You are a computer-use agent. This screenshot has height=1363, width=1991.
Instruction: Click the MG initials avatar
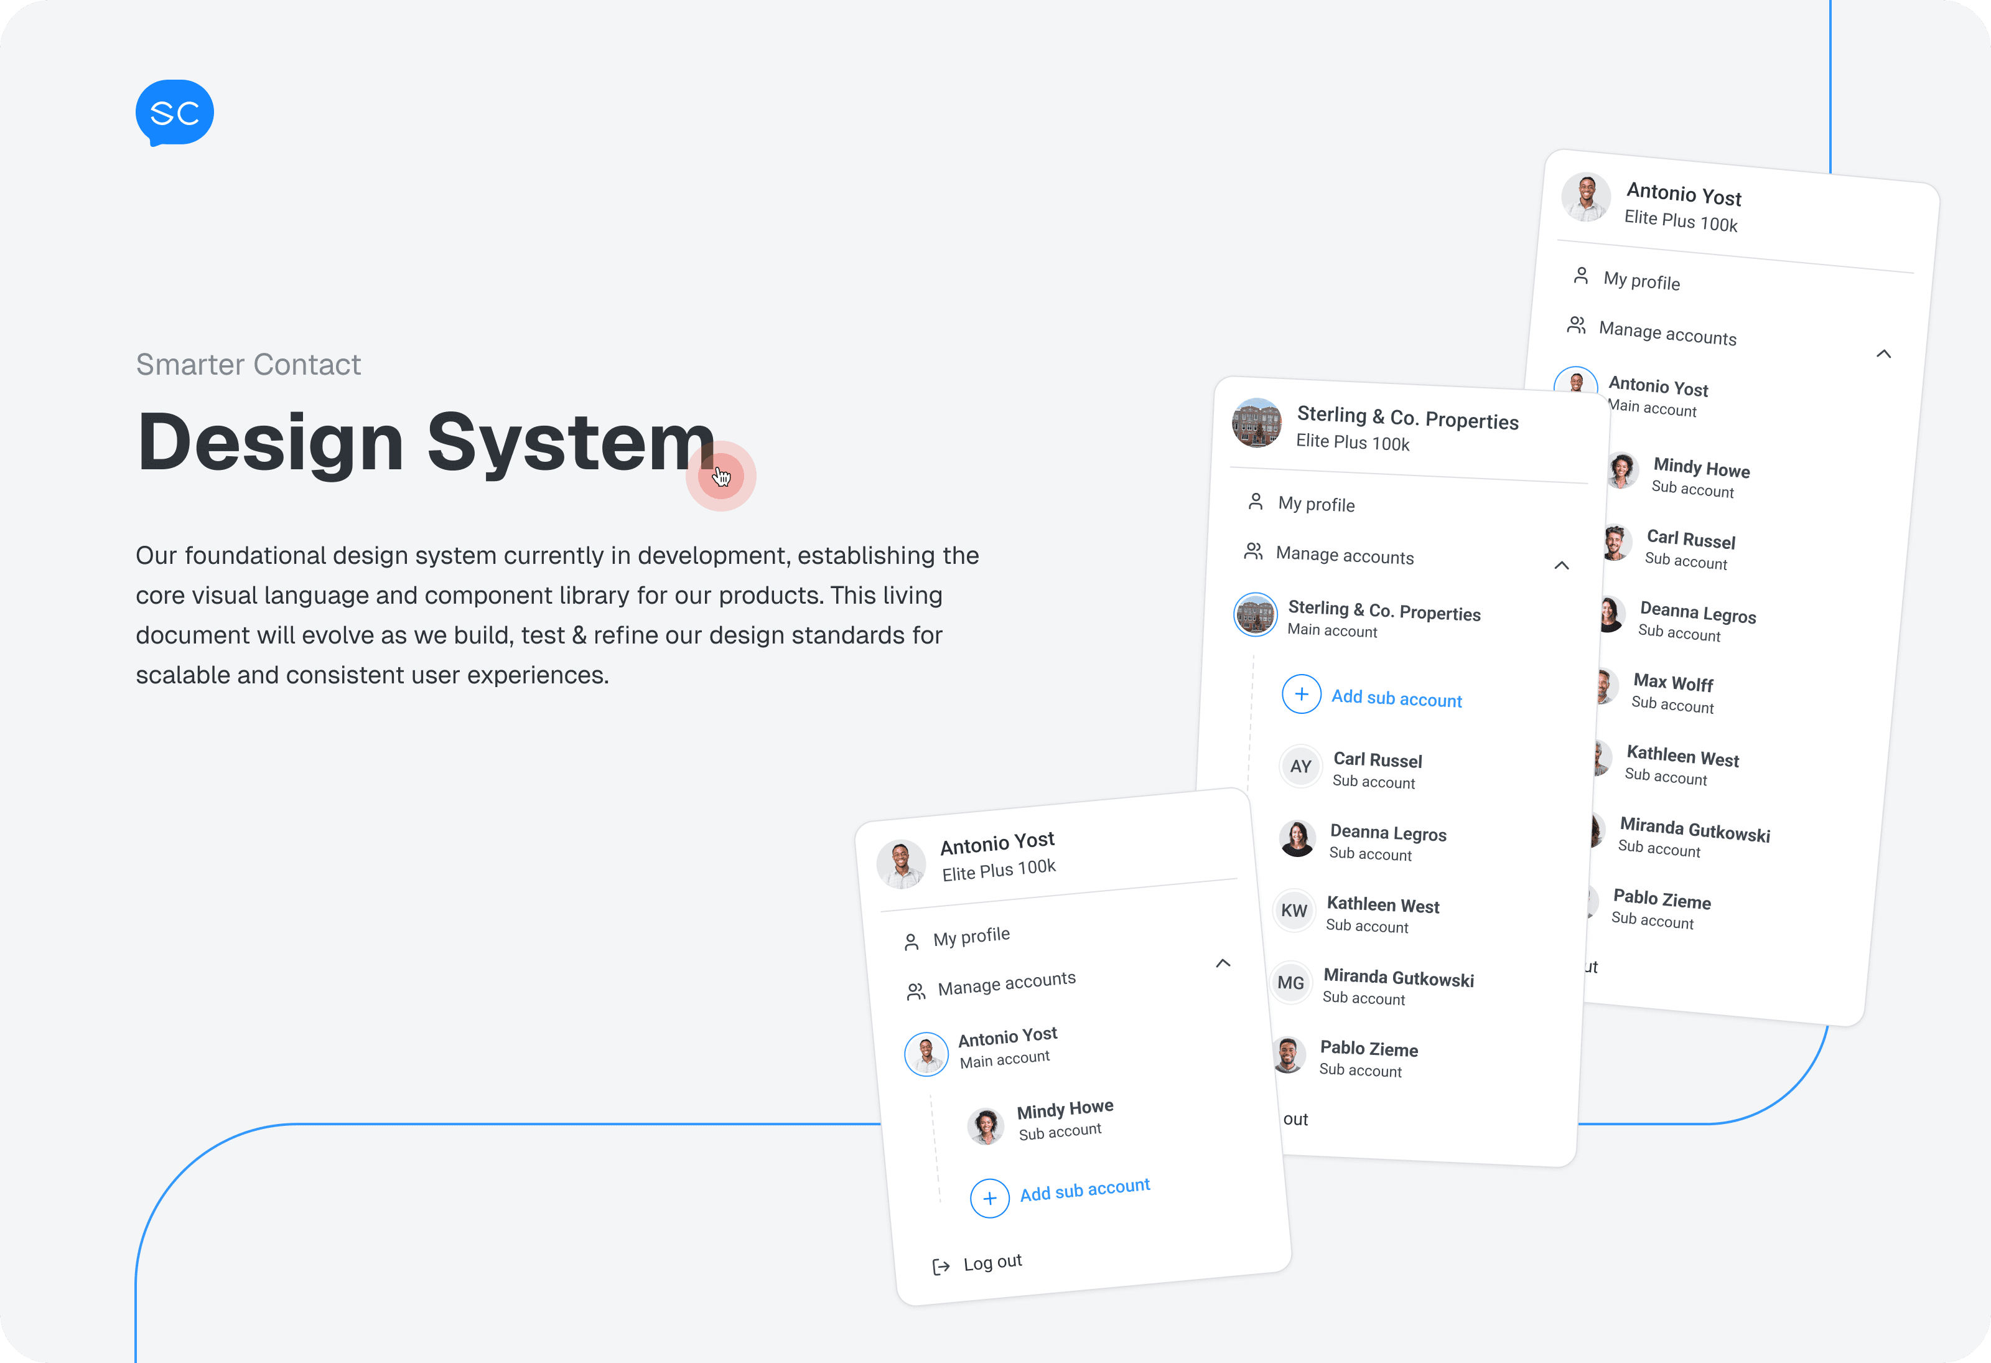click(x=1291, y=982)
